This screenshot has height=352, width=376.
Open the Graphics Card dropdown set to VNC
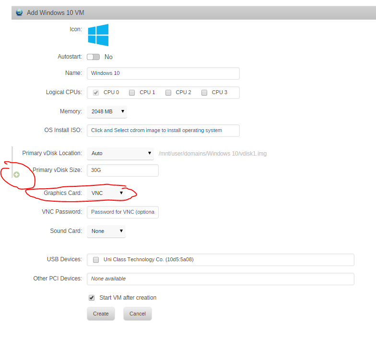[106, 193]
